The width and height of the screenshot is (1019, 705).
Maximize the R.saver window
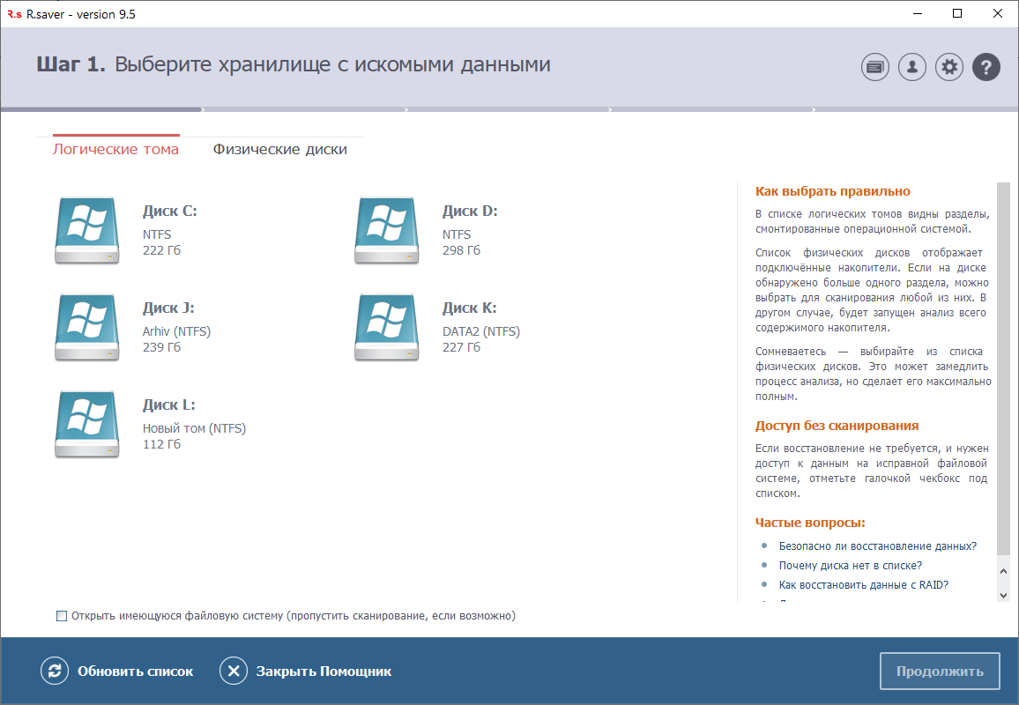point(957,13)
